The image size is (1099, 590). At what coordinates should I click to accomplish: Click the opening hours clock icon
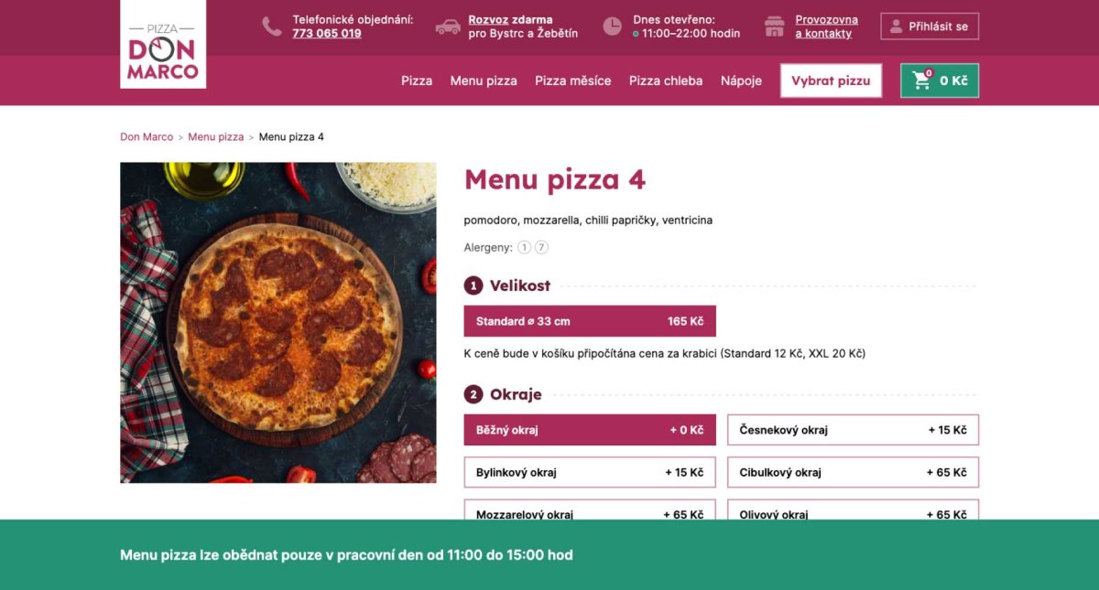[x=612, y=27]
